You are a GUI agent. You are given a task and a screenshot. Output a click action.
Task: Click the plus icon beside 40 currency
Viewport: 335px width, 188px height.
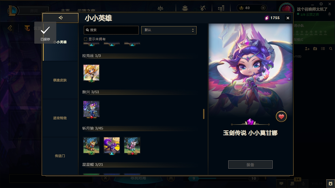pos(263,8)
